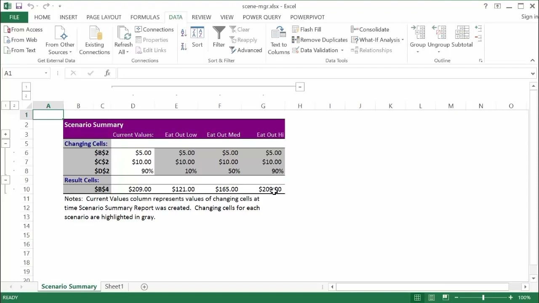
Task: Show row outline level 1
Action: tap(5, 106)
